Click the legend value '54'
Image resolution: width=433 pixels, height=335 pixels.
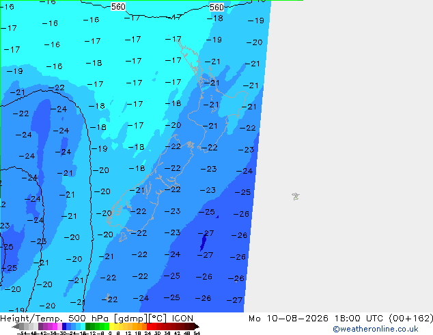[197, 333]
